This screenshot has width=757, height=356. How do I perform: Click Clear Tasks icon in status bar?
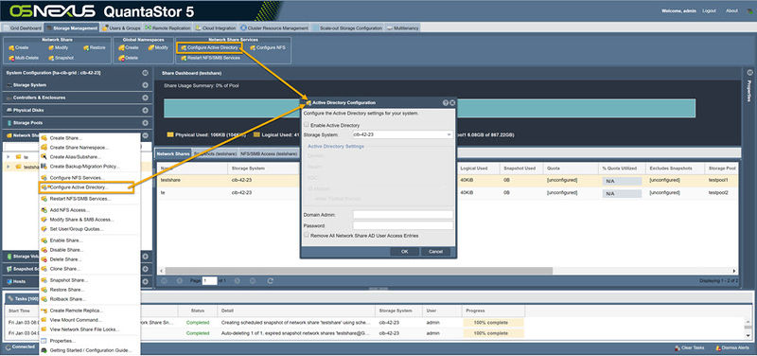(678, 347)
